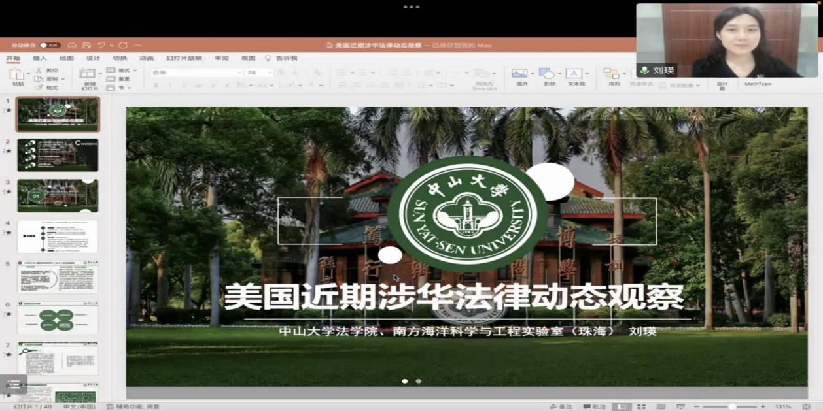Image resolution: width=823 pixels, height=411 pixels.
Task: Select slide 6 thumbnail in the panel
Action: tap(58, 318)
